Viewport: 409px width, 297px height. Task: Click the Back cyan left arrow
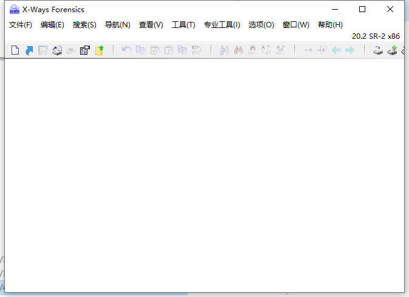[x=336, y=50]
